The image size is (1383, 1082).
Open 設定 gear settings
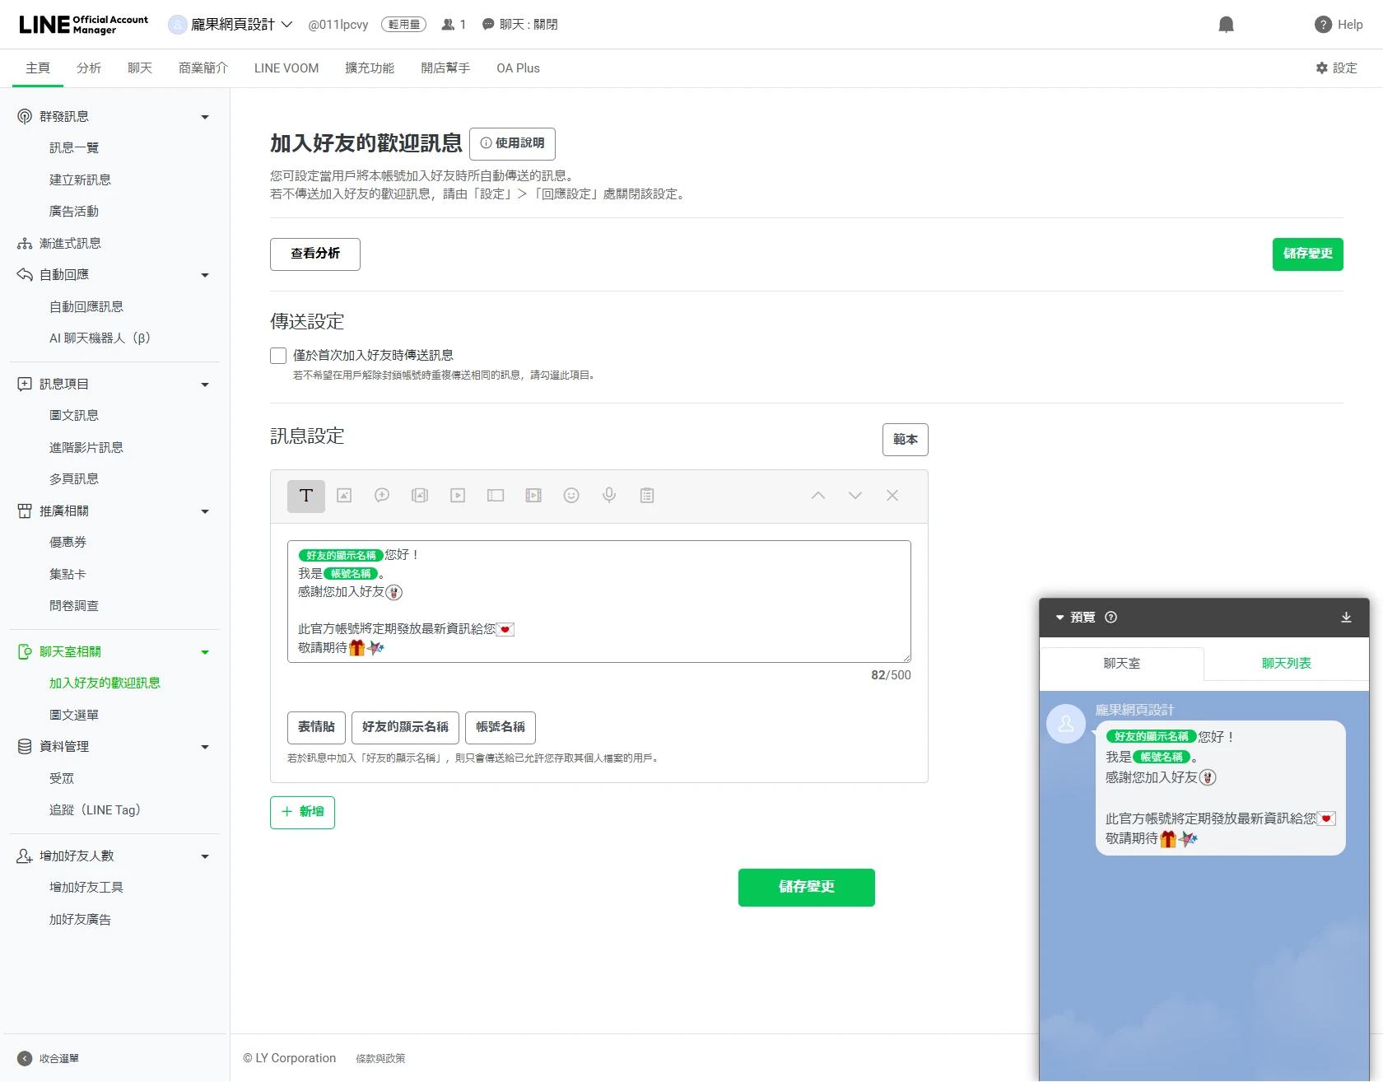click(x=1336, y=68)
